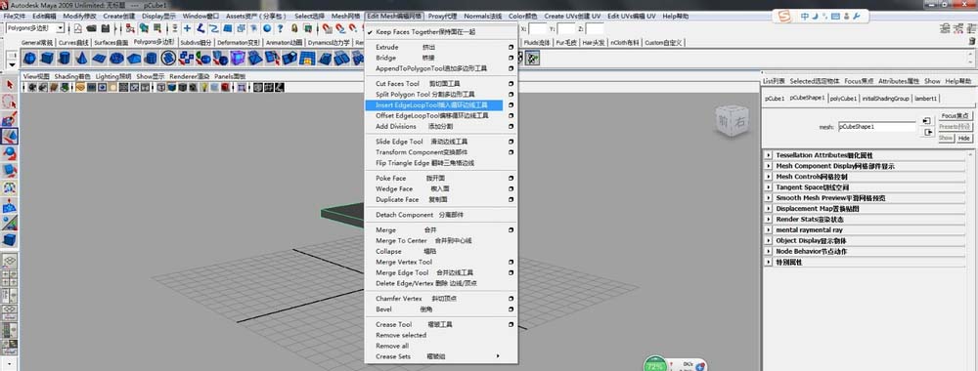Switch to Surfaces shelf tab
978x371 pixels.
coord(111,43)
